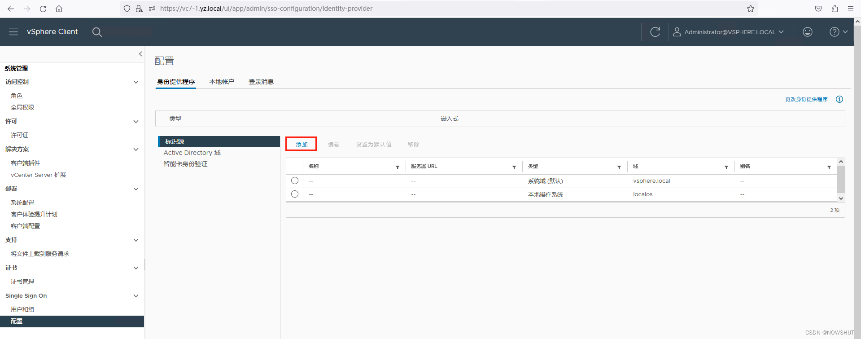Image resolution: width=861 pixels, height=339 pixels.
Task: Click the page scrollbar top arrow
Action: click(x=857, y=21)
